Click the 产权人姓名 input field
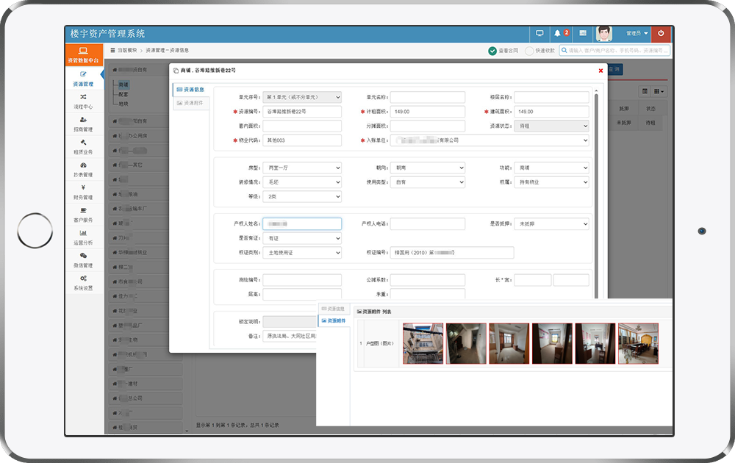 (302, 224)
